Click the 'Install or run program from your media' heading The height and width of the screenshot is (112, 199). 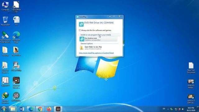(96, 35)
